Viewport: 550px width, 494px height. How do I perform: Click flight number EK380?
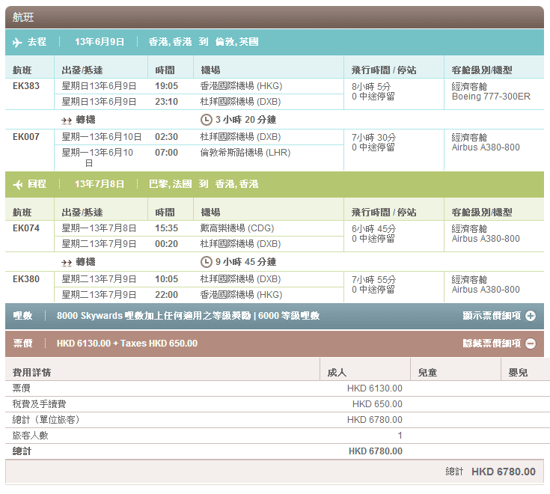click(26, 279)
